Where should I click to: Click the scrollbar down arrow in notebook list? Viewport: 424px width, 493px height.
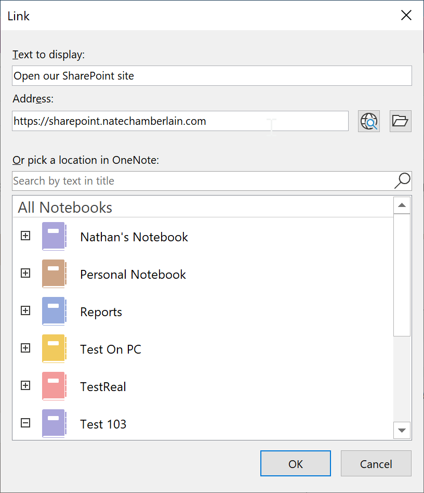[402, 430]
